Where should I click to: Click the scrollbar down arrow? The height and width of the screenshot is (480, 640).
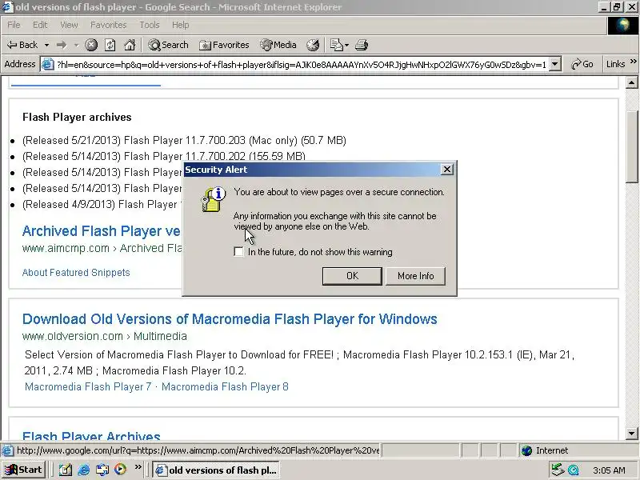click(x=631, y=434)
